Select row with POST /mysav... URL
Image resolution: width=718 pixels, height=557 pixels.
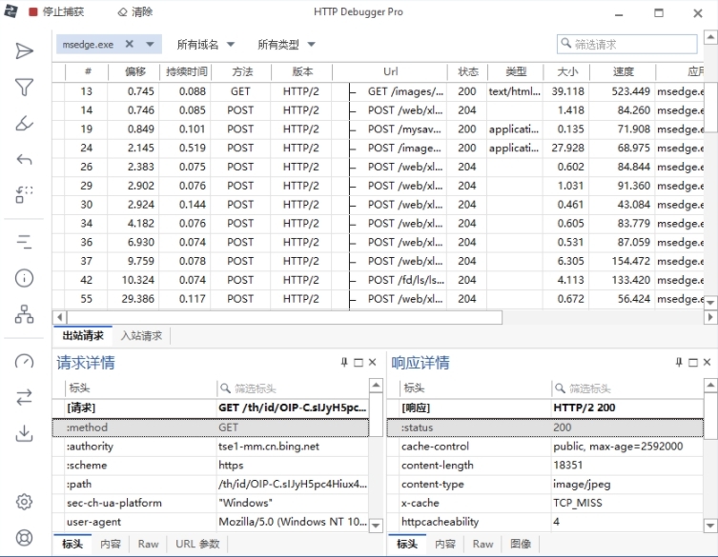(379, 129)
